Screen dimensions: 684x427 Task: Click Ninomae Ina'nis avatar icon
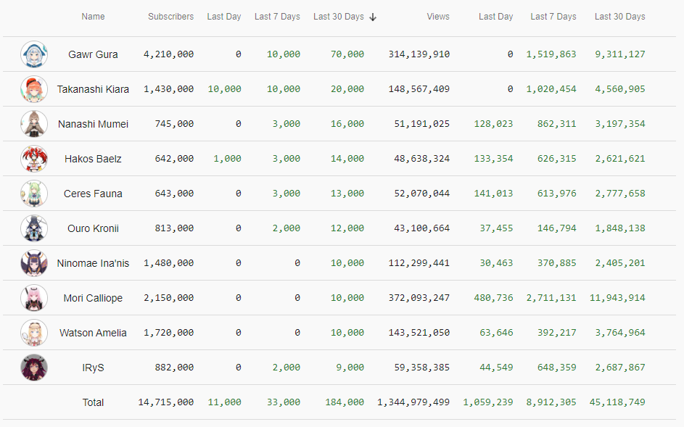34,263
